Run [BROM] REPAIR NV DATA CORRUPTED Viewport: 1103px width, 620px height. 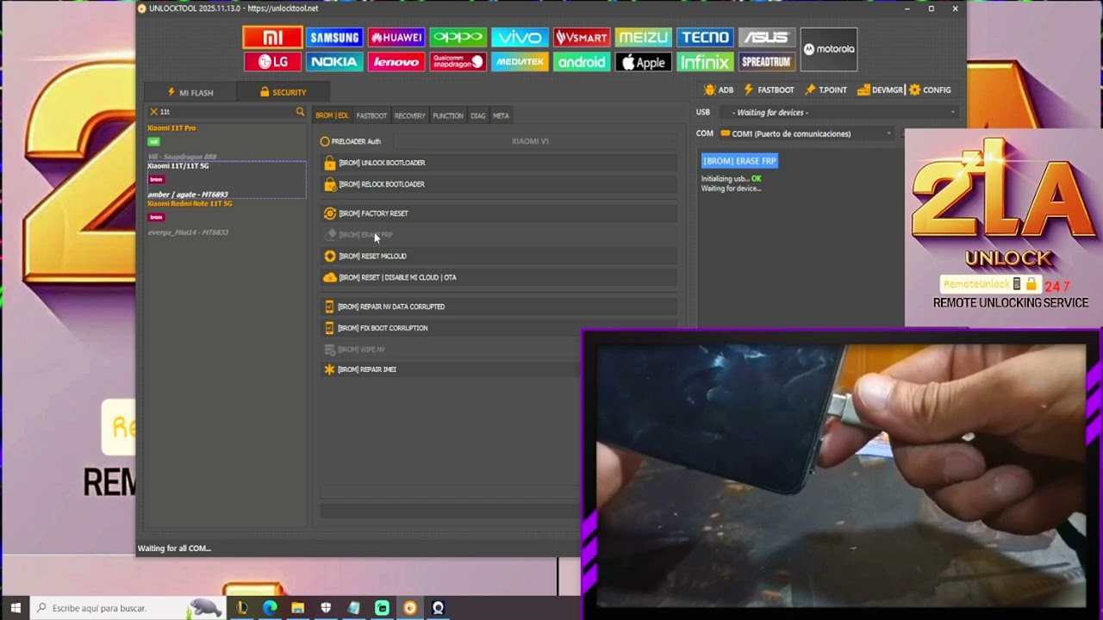499,307
